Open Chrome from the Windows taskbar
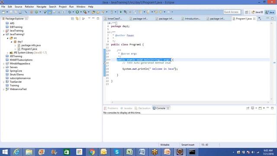This screenshot has width=277, height=156. coord(92,152)
